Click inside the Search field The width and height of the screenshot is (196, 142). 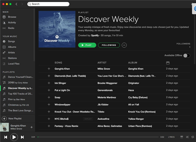click(x=48, y=4)
